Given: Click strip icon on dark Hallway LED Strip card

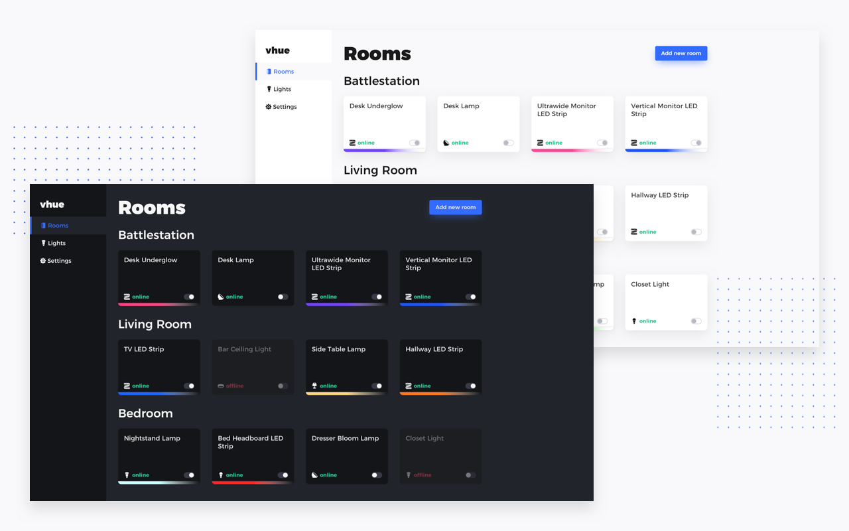Looking at the screenshot, I should tap(409, 386).
